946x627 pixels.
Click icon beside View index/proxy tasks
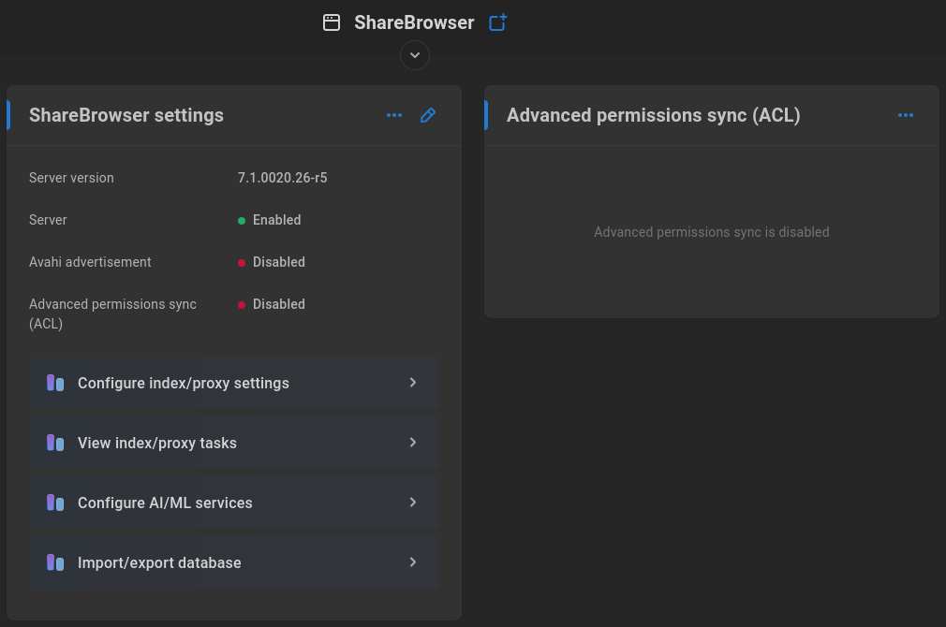55,443
